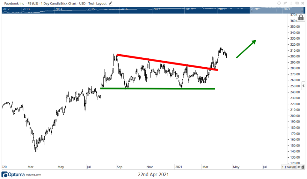Open the optuma.com link
The width and height of the screenshot is (307, 179).
[x=34, y=174]
